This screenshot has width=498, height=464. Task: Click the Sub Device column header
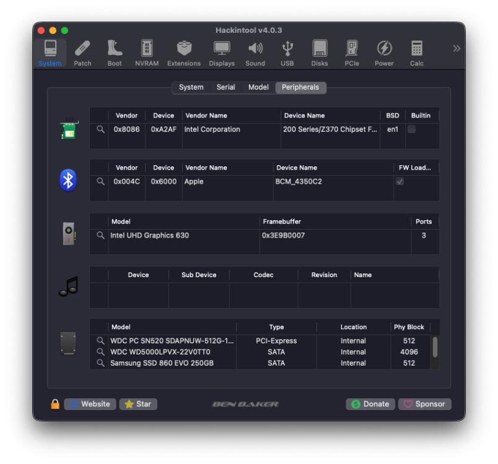coord(199,275)
